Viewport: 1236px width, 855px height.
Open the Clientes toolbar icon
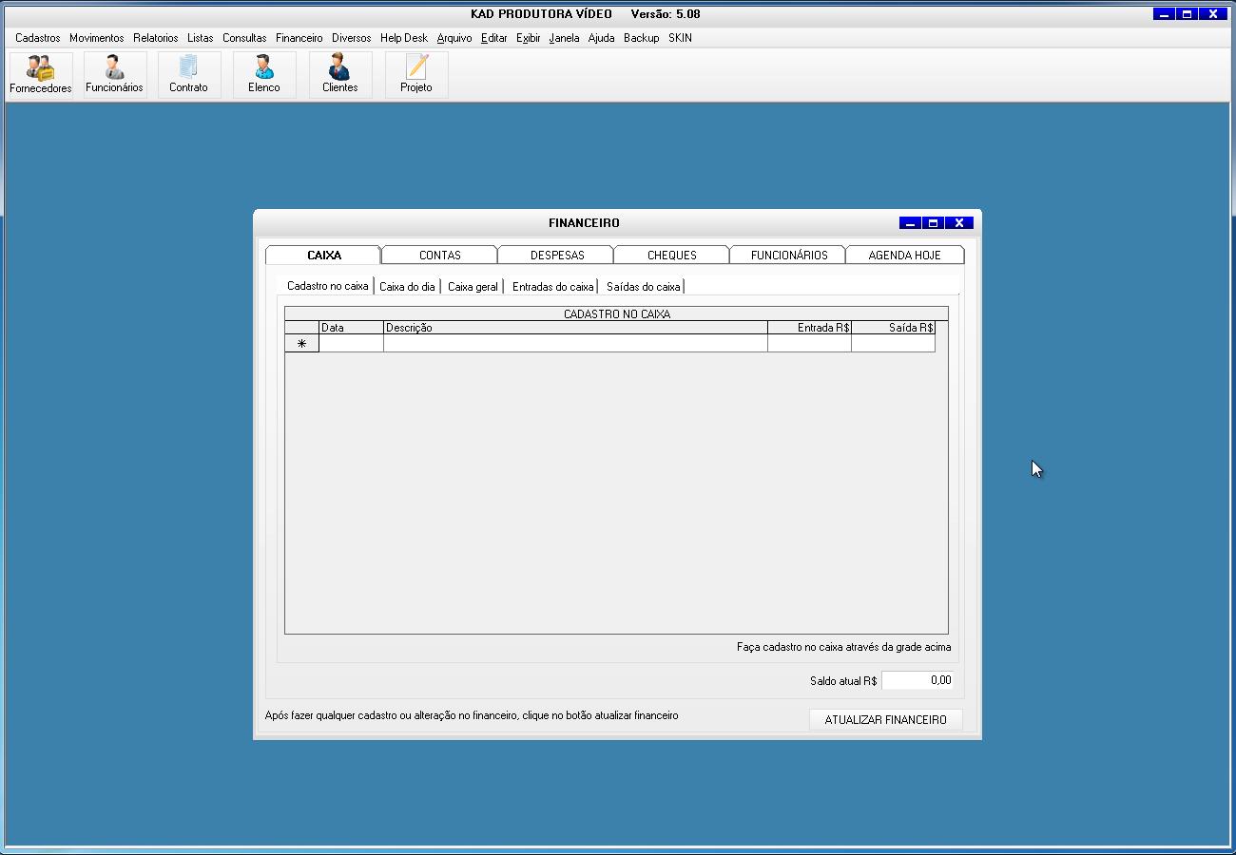(x=340, y=75)
